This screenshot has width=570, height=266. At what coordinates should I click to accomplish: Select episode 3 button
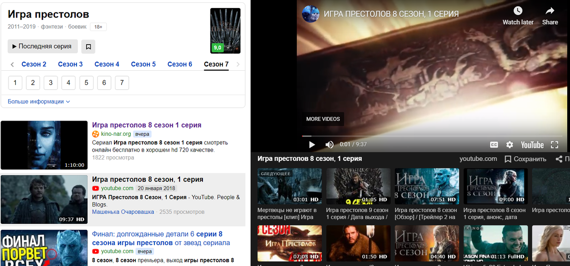[x=51, y=83]
